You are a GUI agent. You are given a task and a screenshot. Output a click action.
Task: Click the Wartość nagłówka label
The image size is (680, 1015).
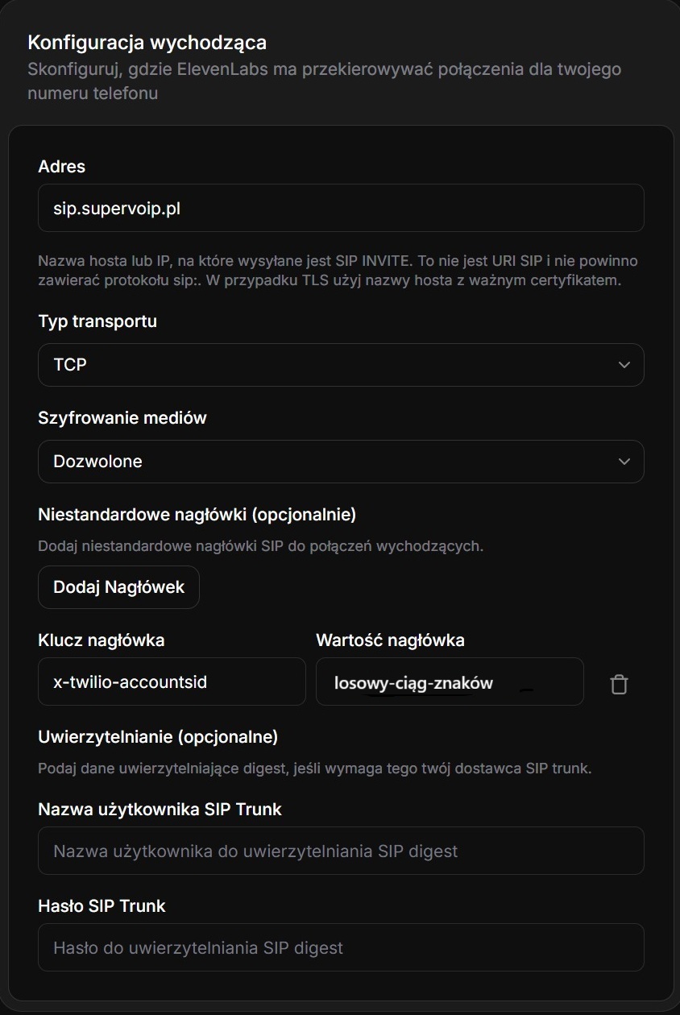[x=390, y=640]
